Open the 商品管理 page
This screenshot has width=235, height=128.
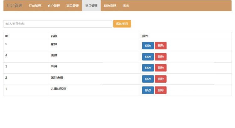coord(72,6)
